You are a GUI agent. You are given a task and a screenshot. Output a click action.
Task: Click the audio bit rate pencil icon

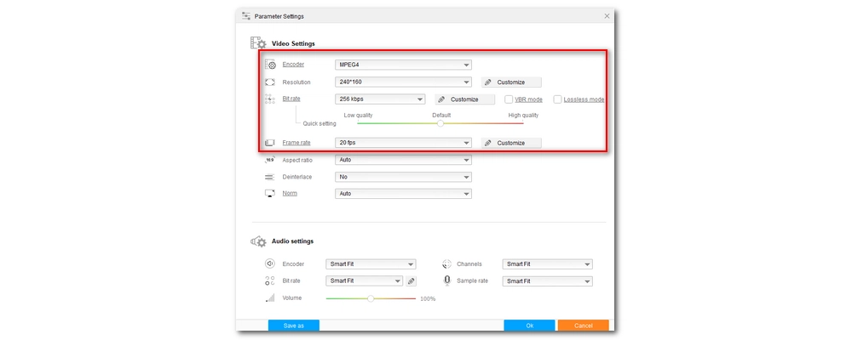411,280
